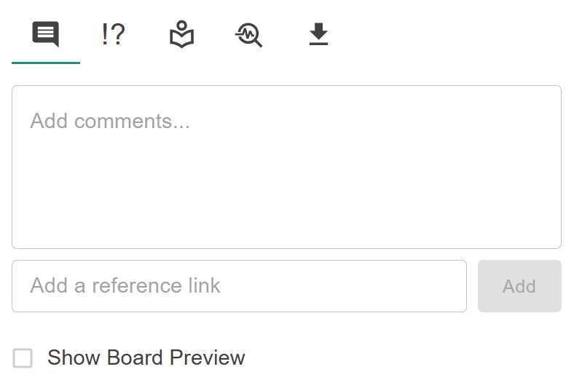Screen dimensions: 574x380
Task: Enable the Show Board Preview checkbox
Action: click(x=23, y=358)
